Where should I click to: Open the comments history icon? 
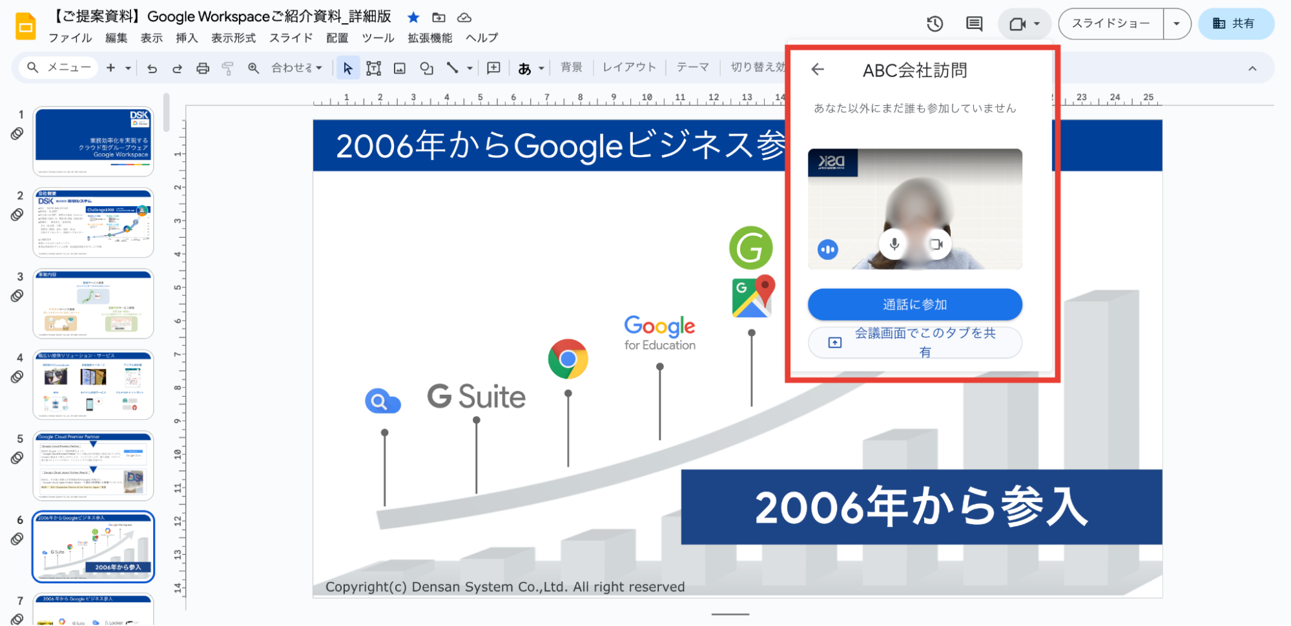(974, 24)
